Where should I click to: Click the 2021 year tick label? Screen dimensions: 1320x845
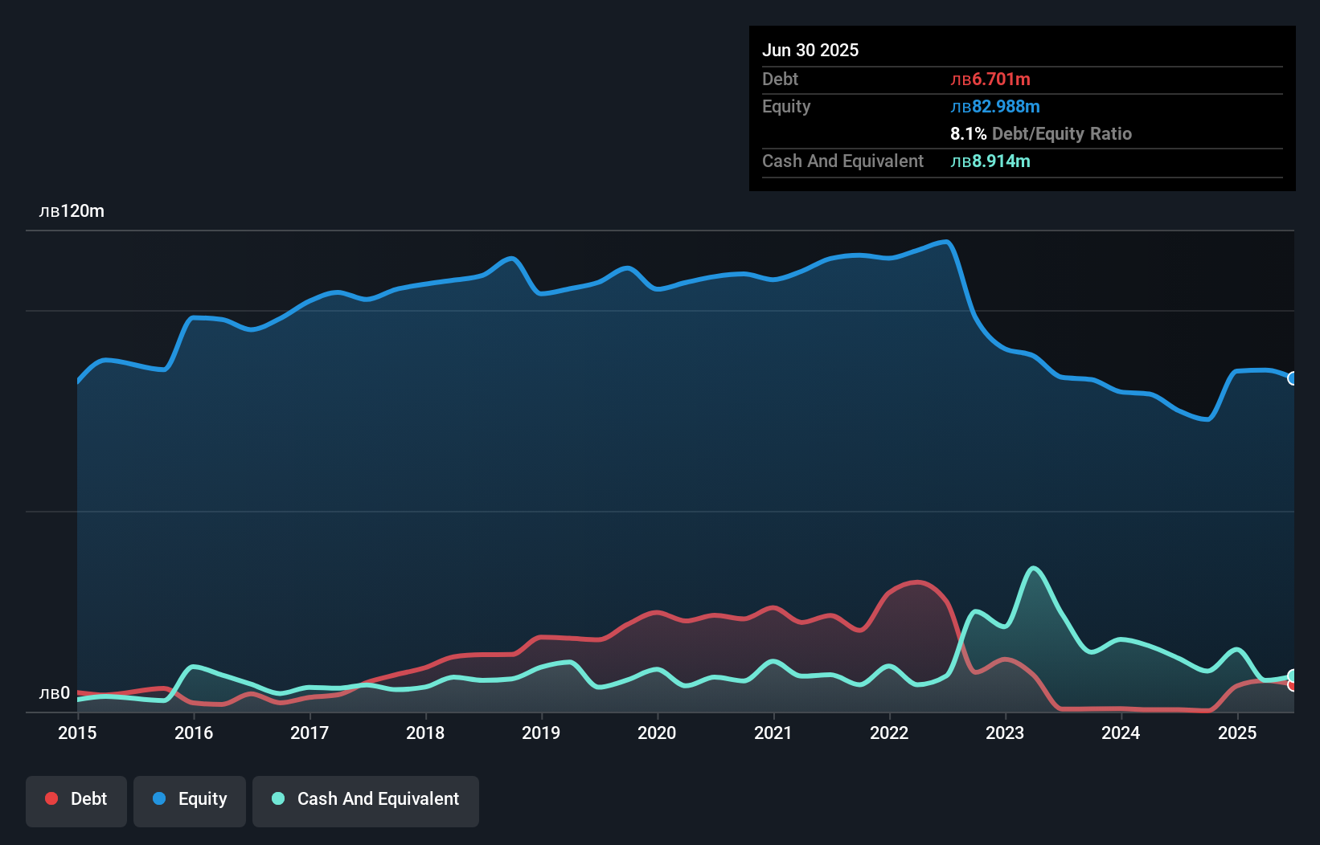[773, 733]
